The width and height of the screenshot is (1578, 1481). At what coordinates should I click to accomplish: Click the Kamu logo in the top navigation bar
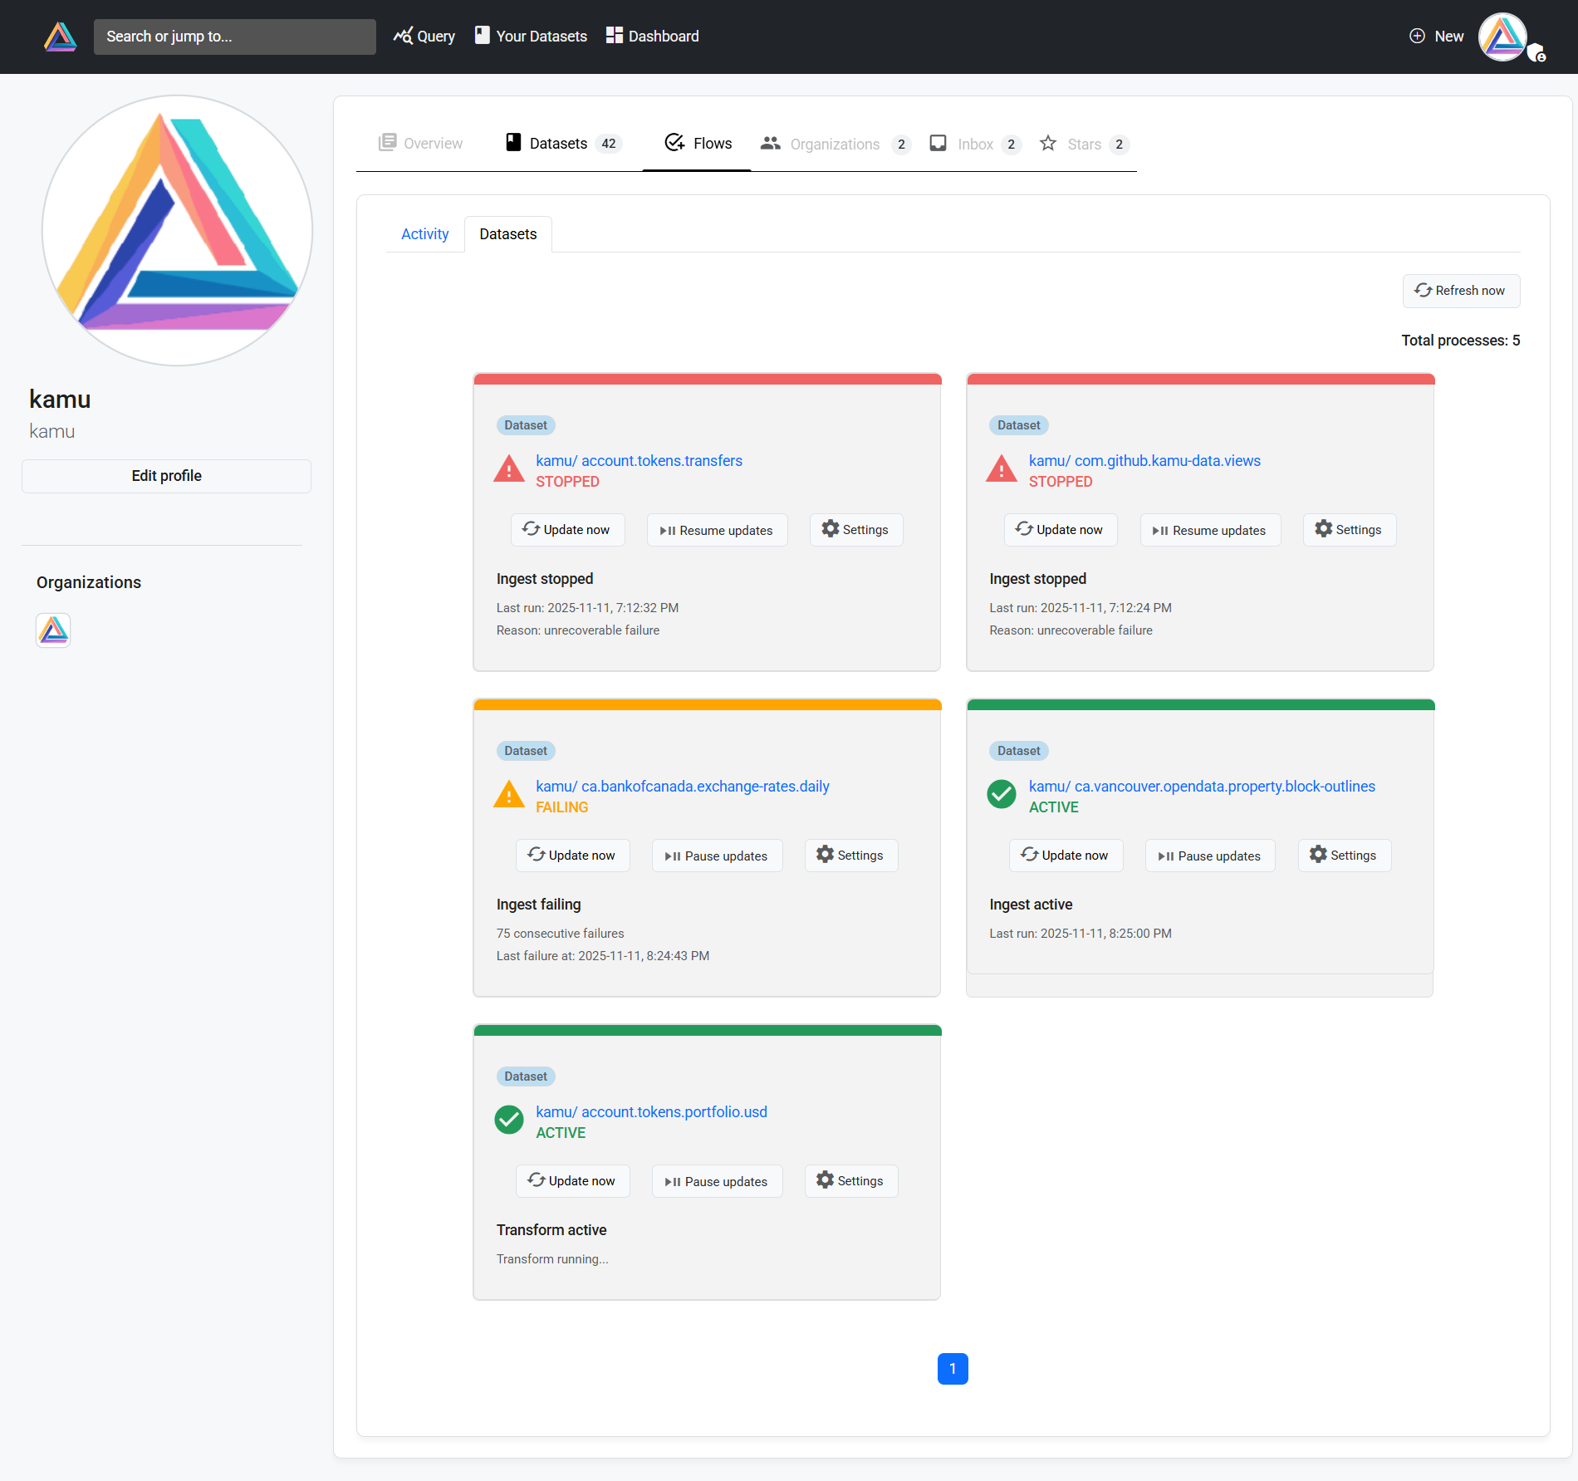pyautogui.click(x=60, y=37)
